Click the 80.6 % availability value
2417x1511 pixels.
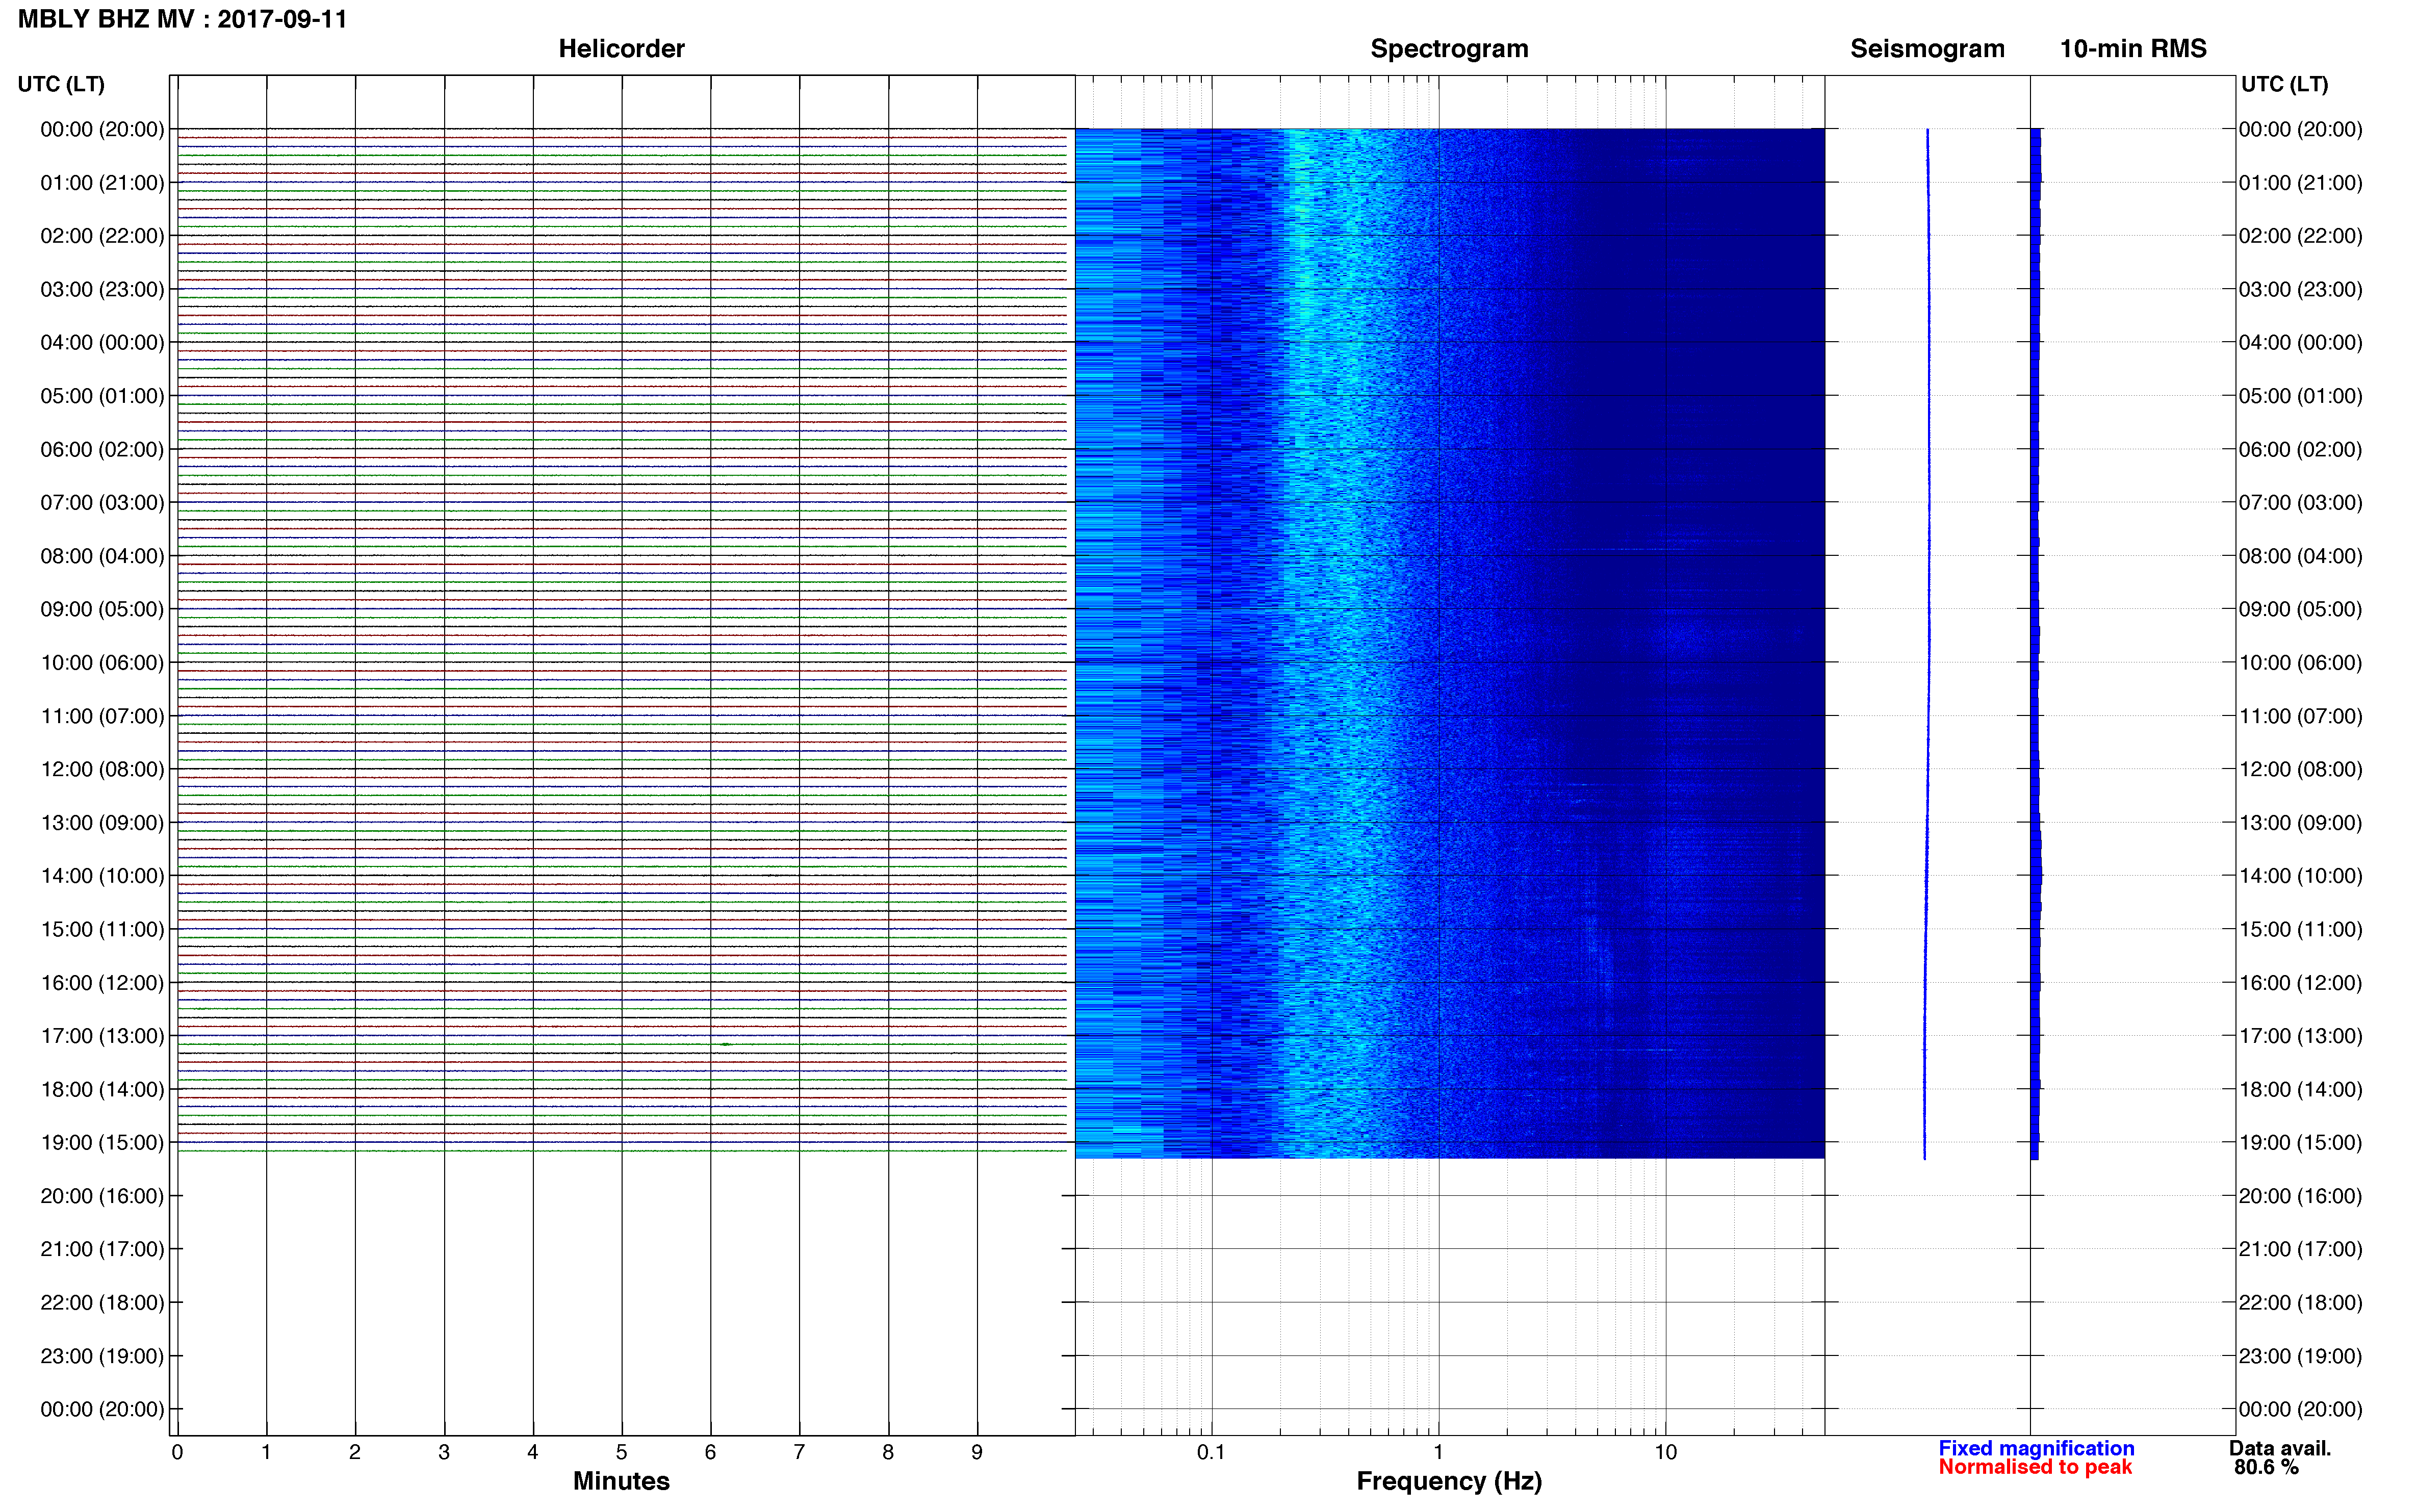click(2266, 1467)
